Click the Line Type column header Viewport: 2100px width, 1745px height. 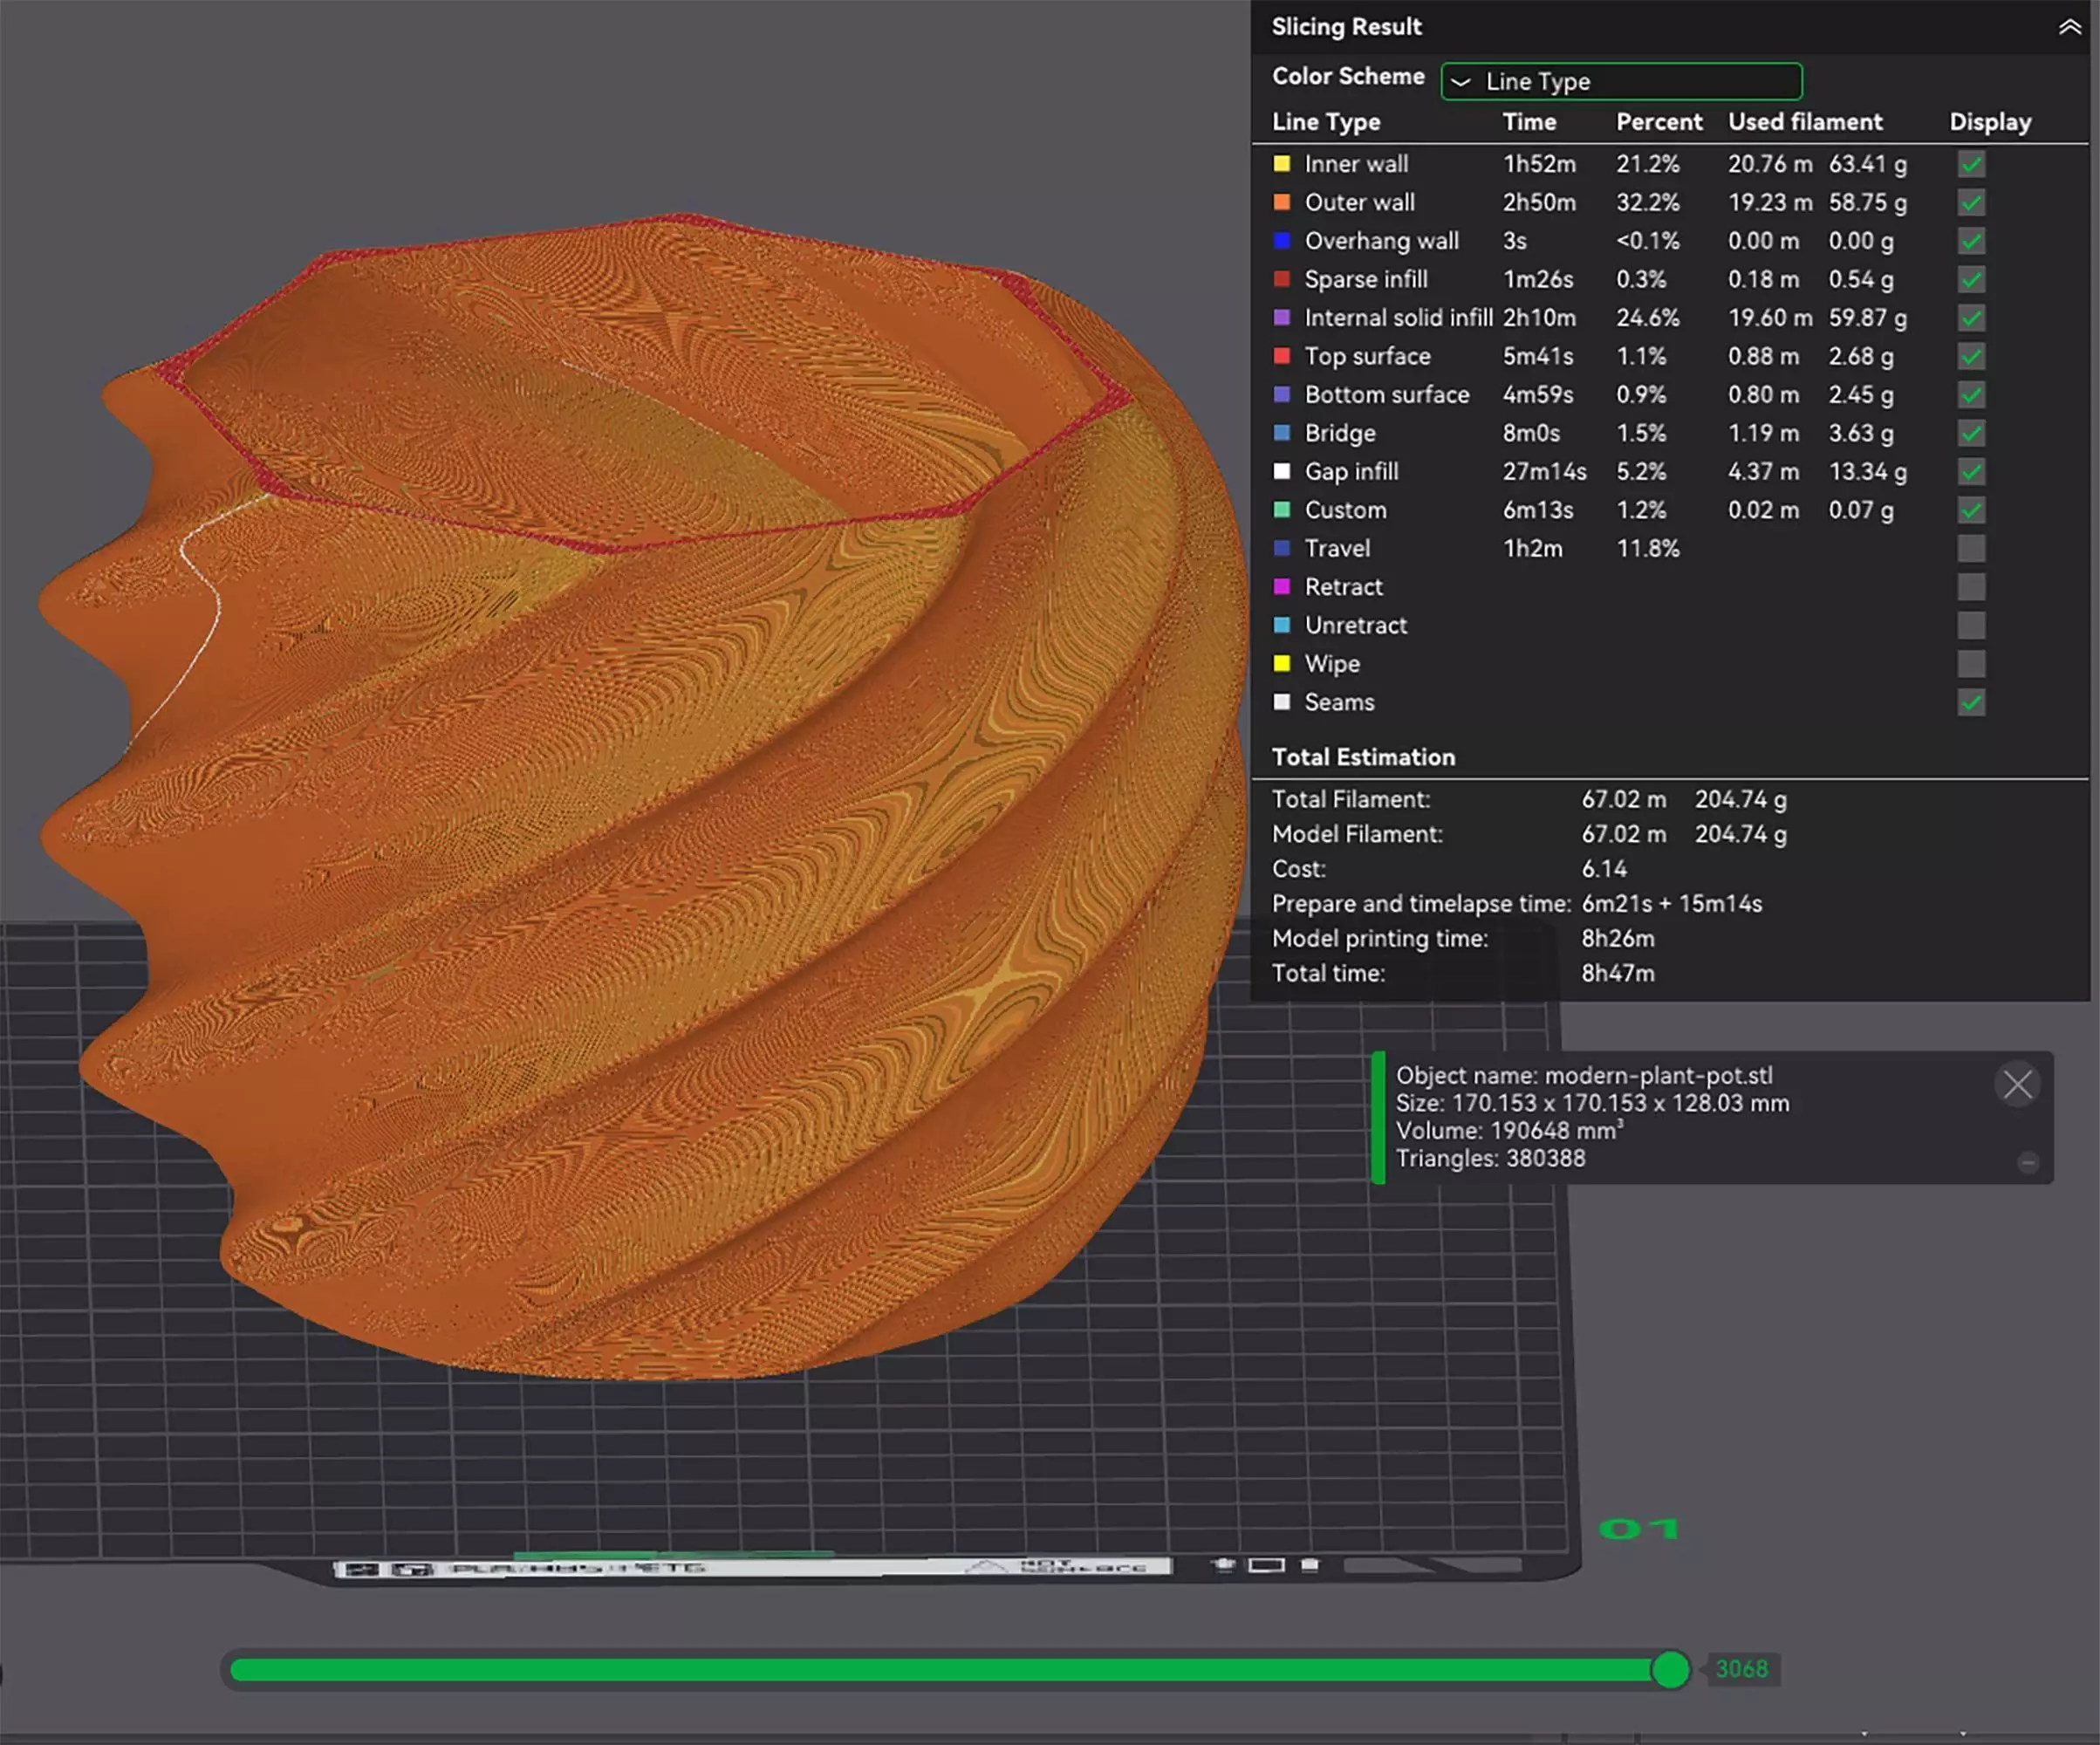pos(1326,122)
